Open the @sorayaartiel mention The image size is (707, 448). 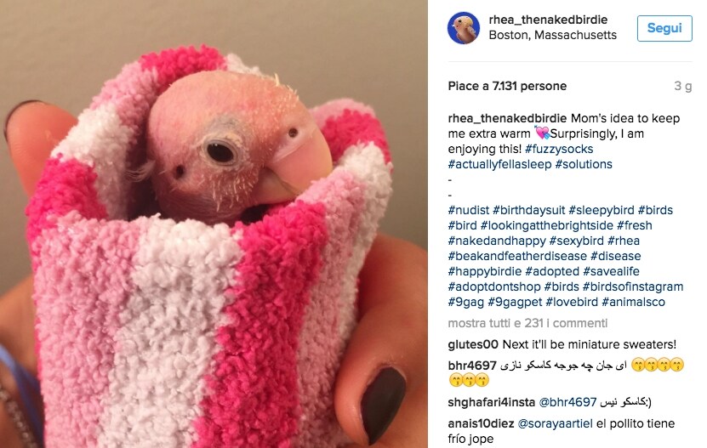[x=555, y=424]
